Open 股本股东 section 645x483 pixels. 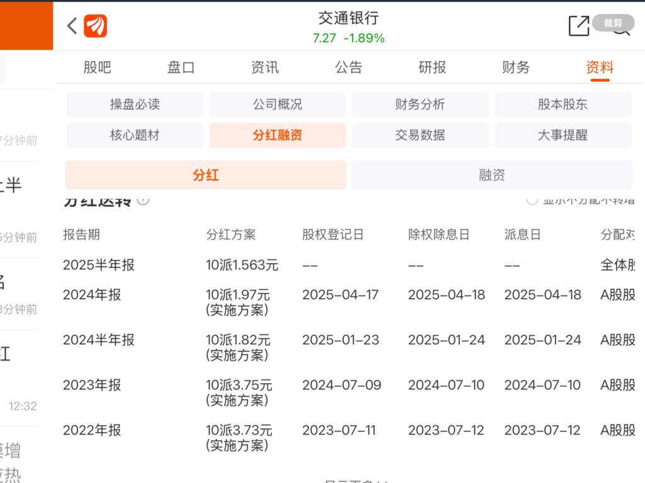coord(562,104)
